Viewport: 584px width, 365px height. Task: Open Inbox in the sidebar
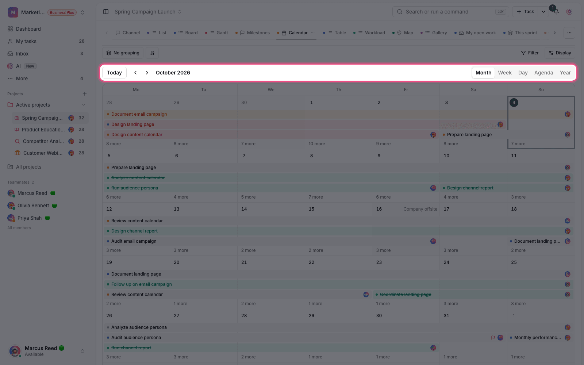pyautogui.click(x=46, y=54)
